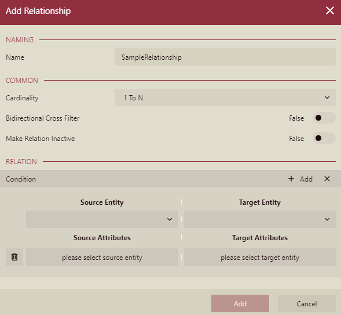The width and height of the screenshot is (341, 315).
Task: Toggle Make Relation Inactive switch
Action: tap(324, 138)
